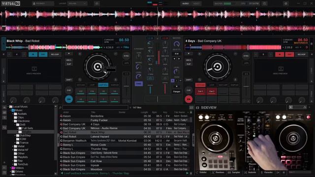Open the Automix icon in sideview footer

(246, 173)
